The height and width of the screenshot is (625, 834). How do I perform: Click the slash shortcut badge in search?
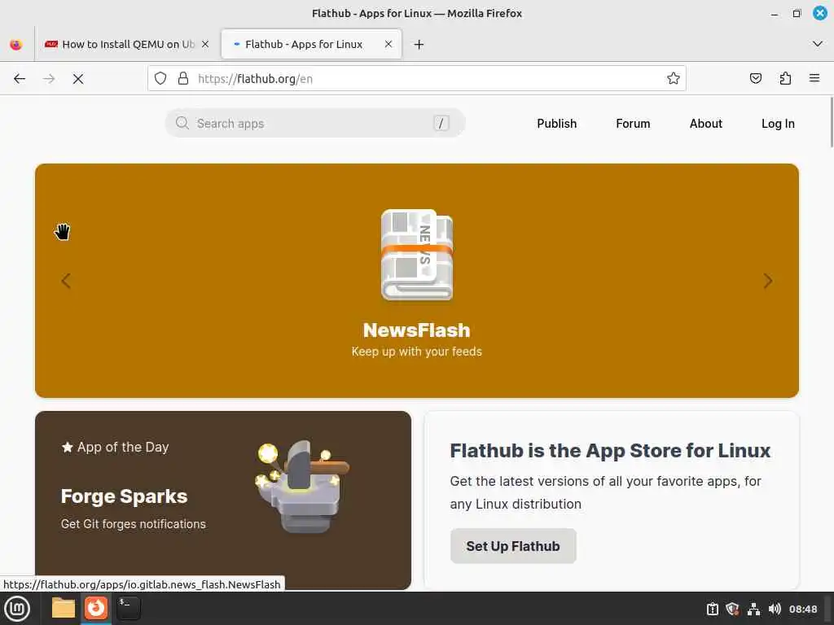point(441,124)
